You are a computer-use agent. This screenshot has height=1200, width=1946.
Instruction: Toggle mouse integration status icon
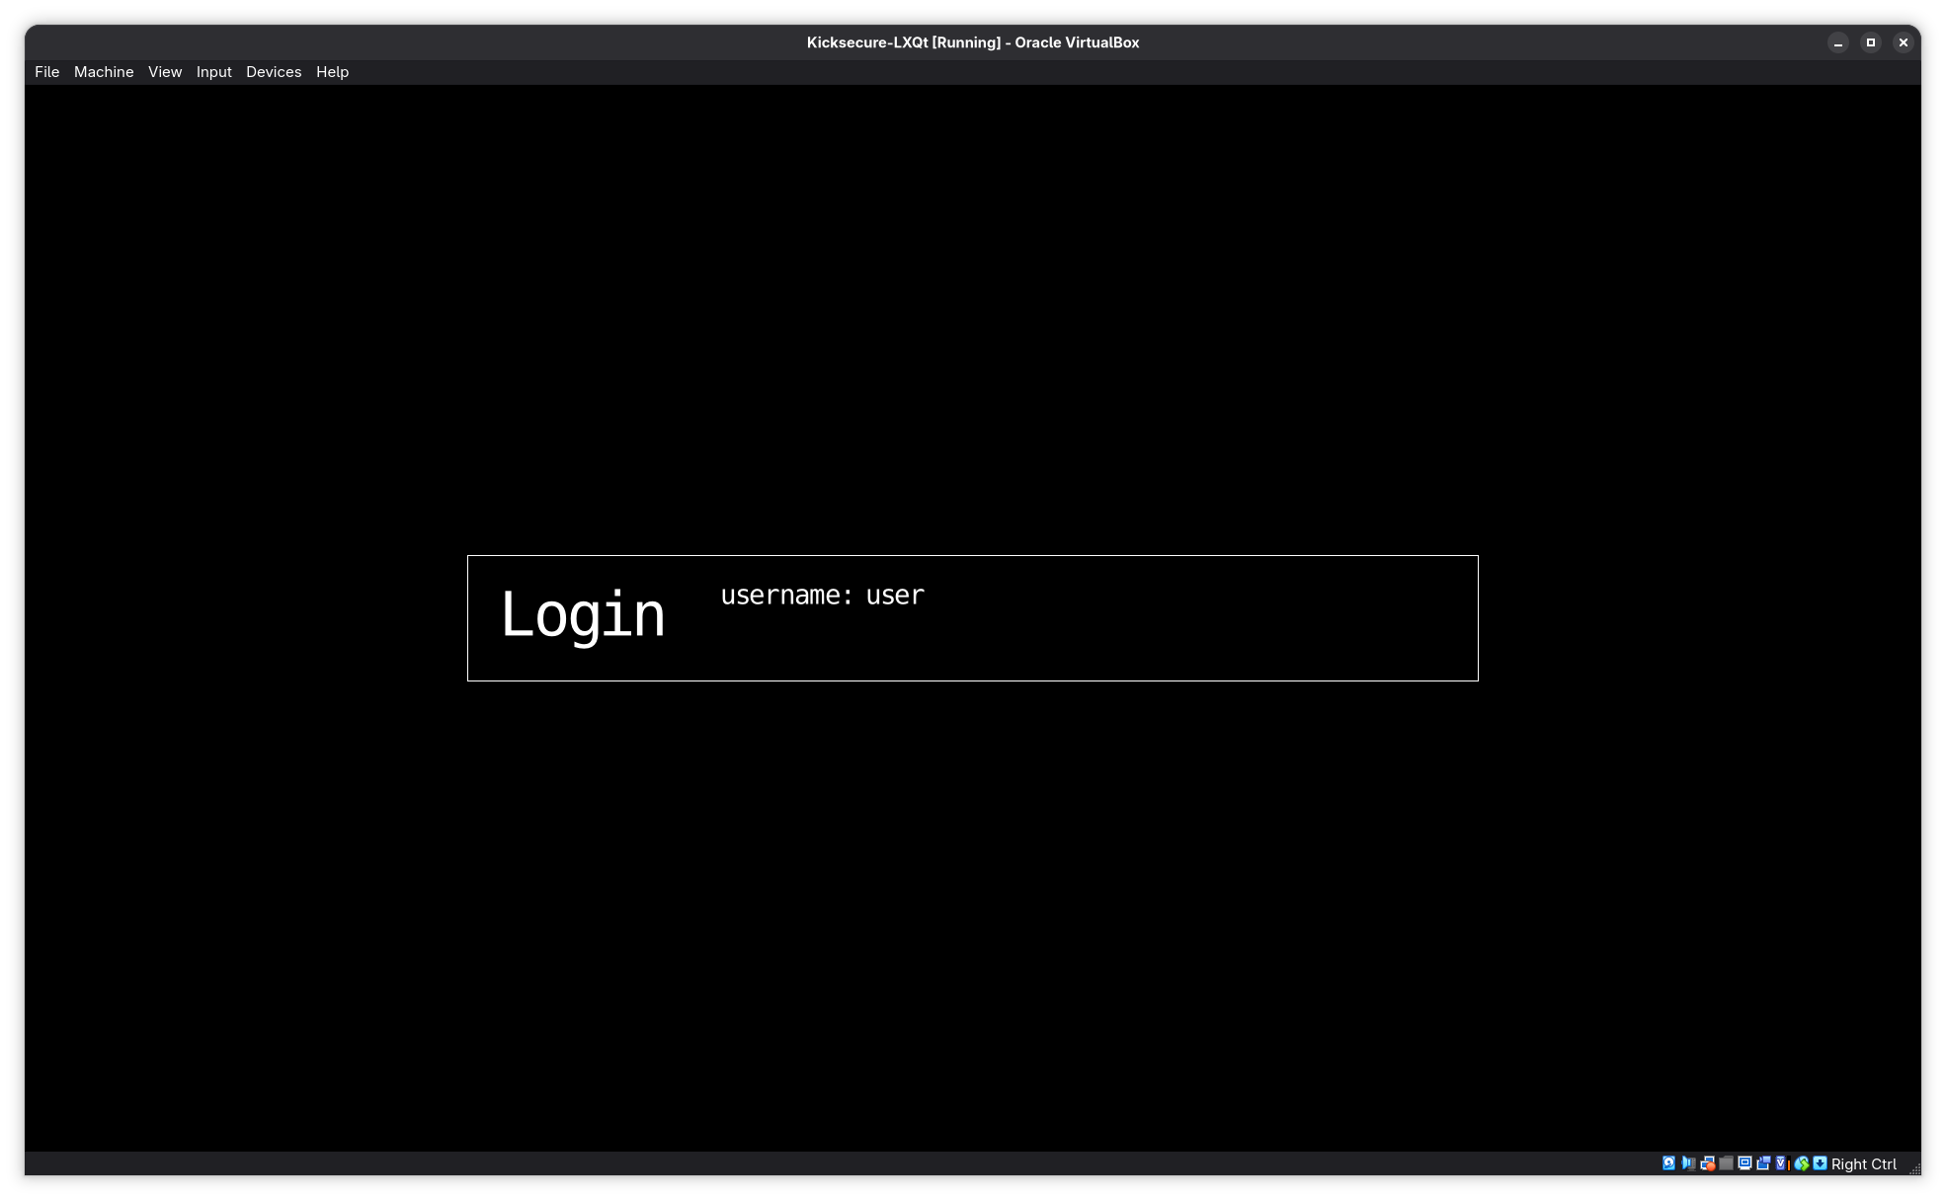1802,1163
